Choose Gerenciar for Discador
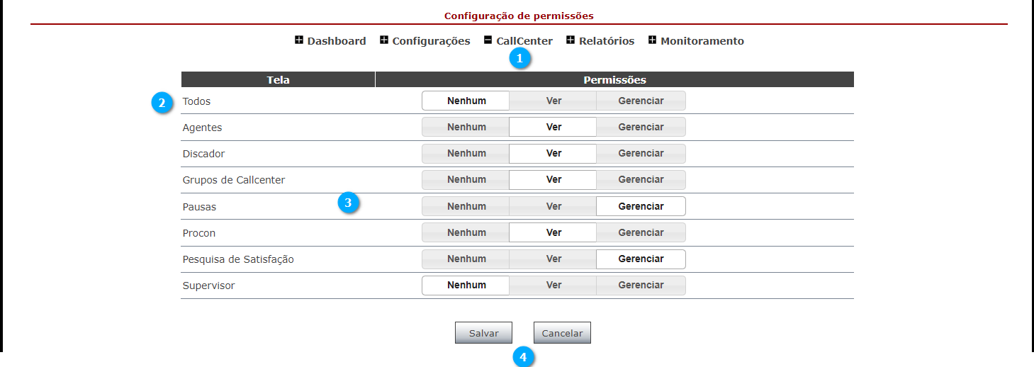 [641, 153]
